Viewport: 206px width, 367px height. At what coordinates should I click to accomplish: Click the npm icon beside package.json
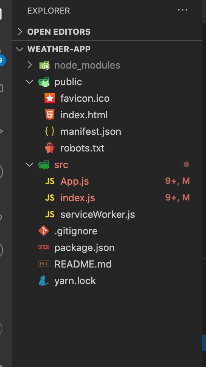pyautogui.click(x=44, y=247)
